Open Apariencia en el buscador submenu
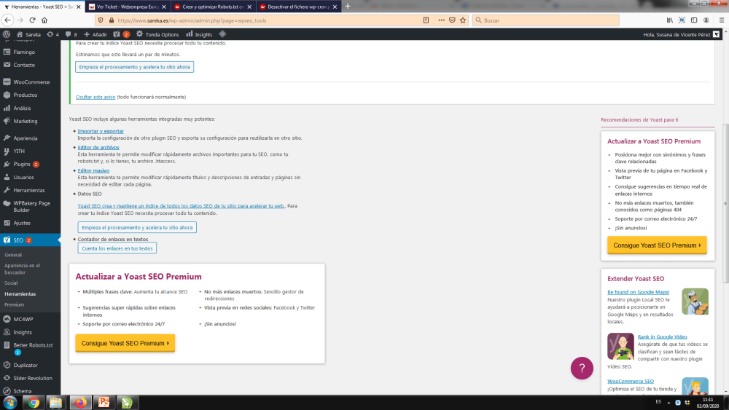729x410 pixels. pos(23,269)
